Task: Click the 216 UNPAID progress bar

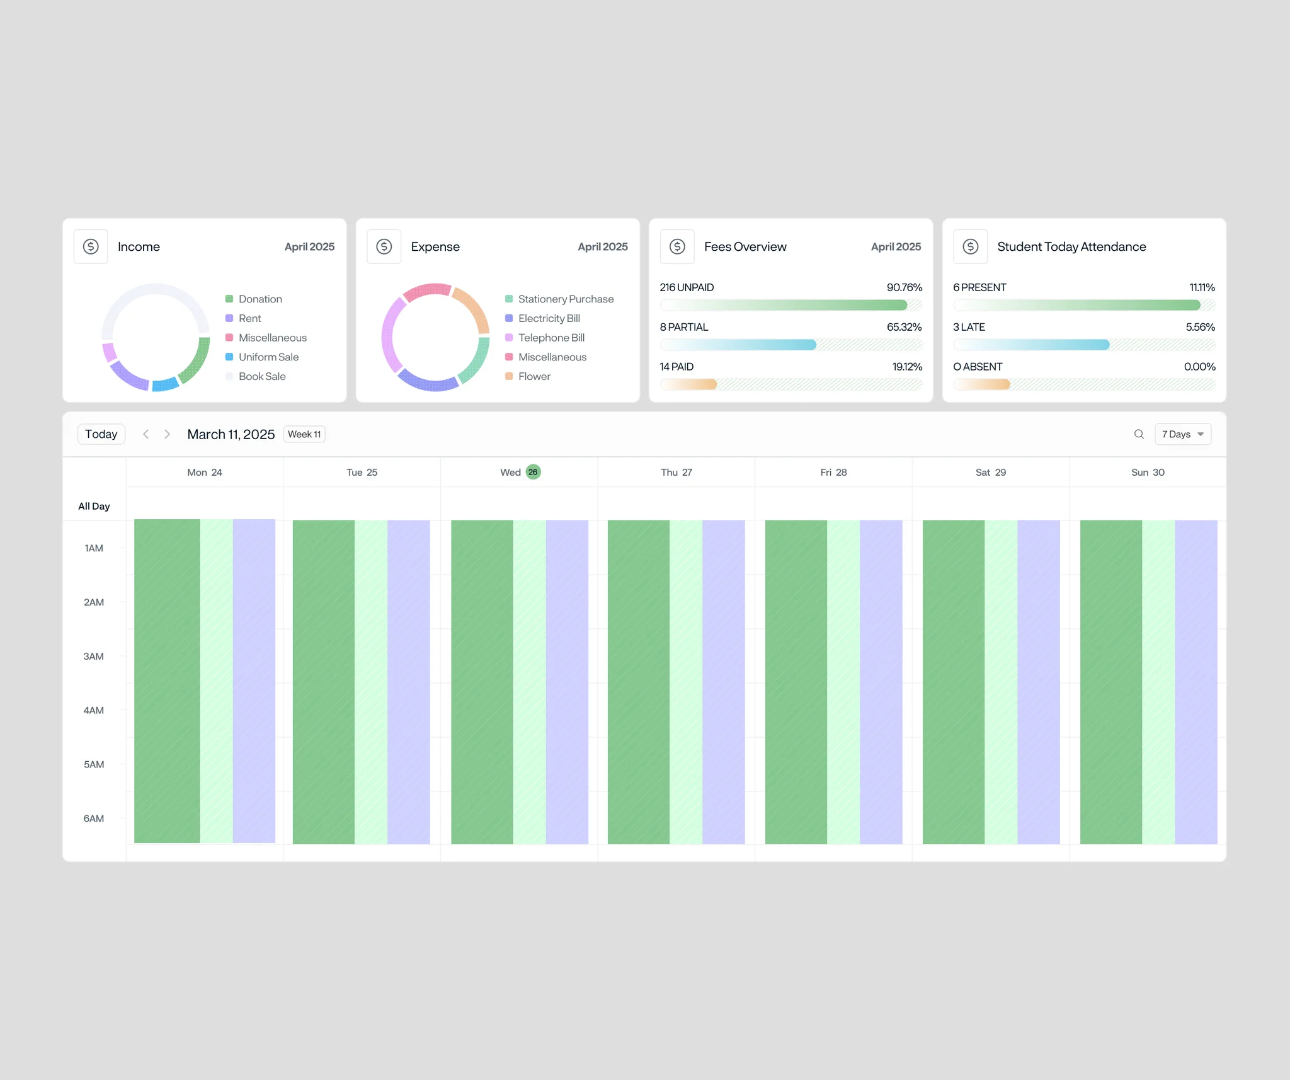Action: point(791,305)
